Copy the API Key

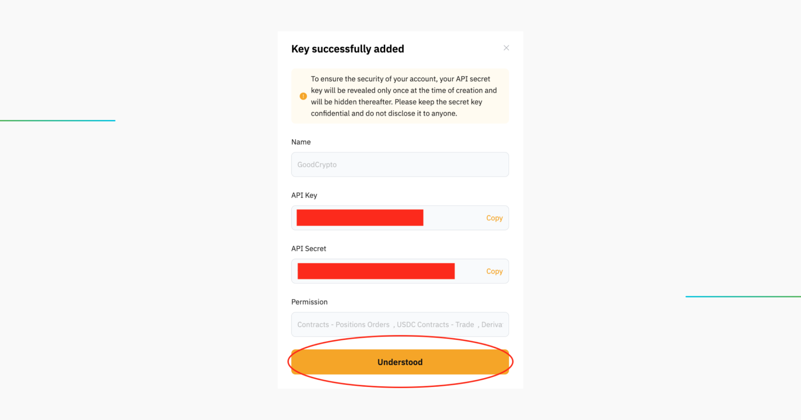coord(494,217)
